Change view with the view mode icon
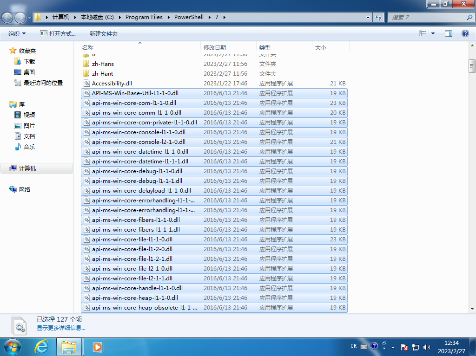The height and width of the screenshot is (356, 476). (423, 33)
